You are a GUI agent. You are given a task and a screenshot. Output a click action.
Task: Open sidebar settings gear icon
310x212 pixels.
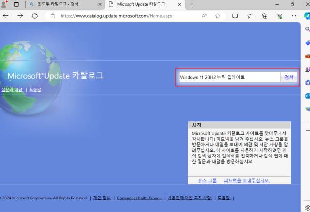308,208
